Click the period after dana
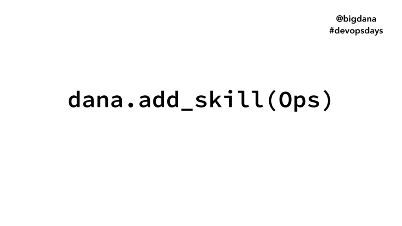402x226 pixels. (131, 104)
